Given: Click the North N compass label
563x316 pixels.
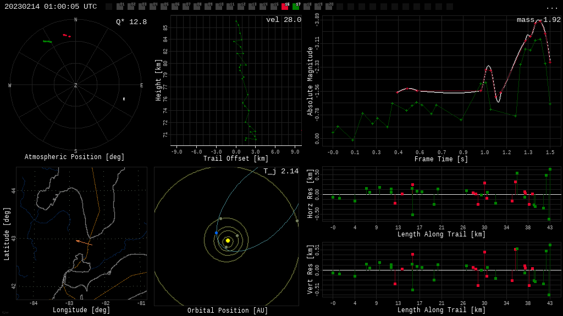Looking at the screenshot, I should (x=76, y=20).
